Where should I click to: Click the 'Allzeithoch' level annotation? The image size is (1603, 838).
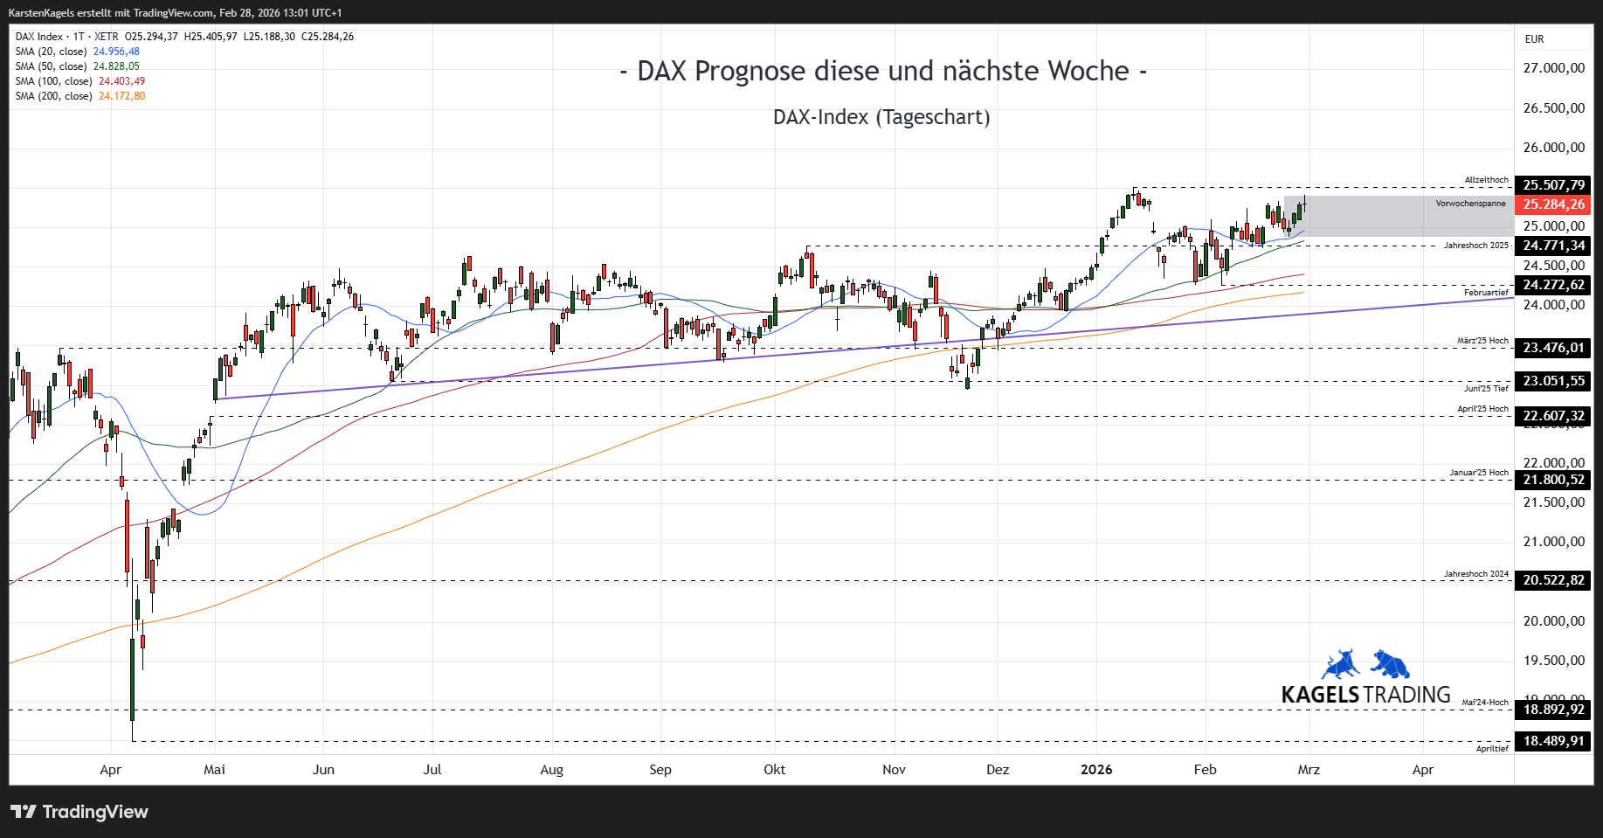pyautogui.click(x=1486, y=180)
